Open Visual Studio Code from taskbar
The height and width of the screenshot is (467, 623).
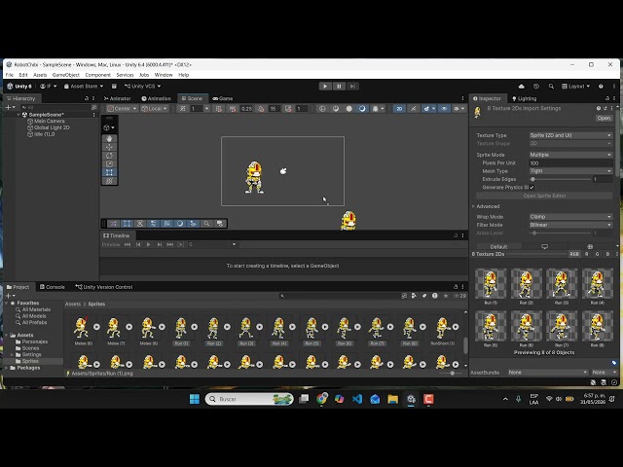pyautogui.click(x=357, y=399)
